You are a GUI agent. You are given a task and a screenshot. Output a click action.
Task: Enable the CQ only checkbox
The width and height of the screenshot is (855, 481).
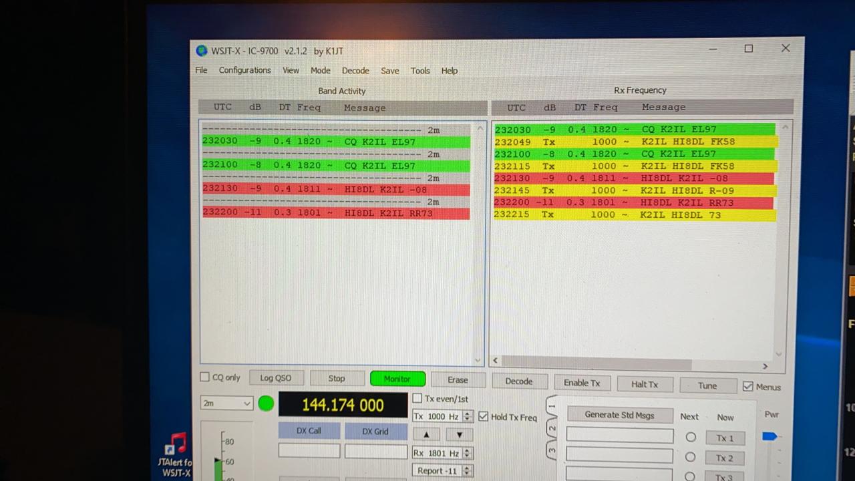pos(205,377)
